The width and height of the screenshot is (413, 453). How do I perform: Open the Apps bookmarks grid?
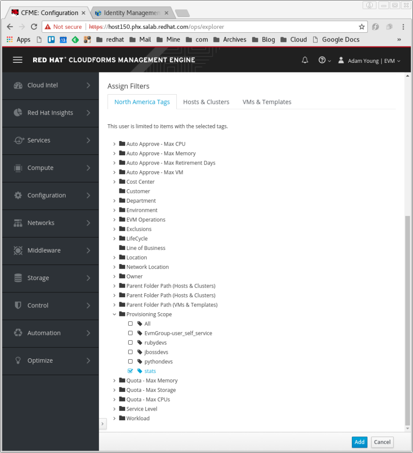(18, 39)
